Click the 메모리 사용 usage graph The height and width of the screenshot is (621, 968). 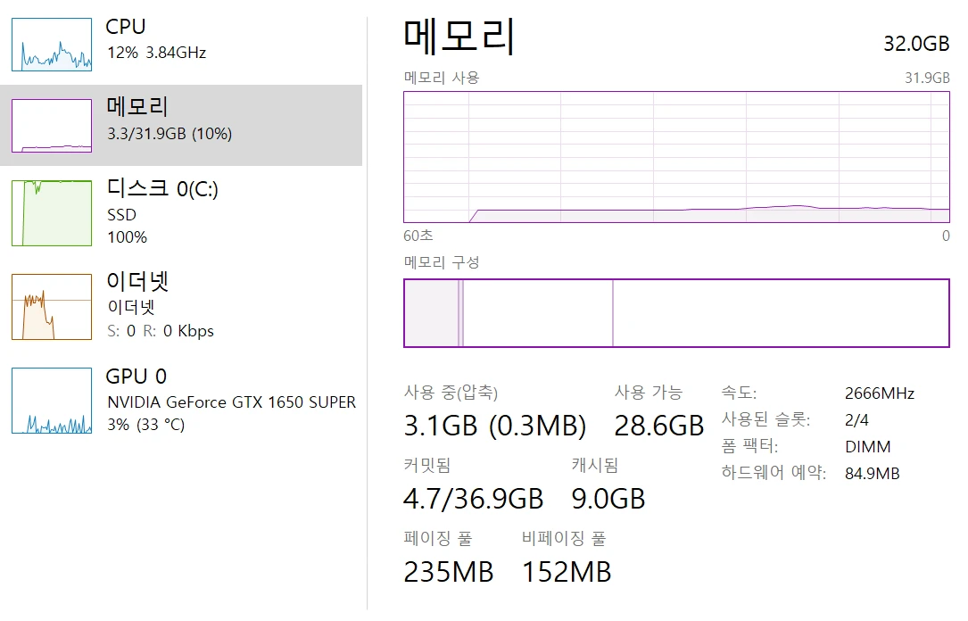(676, 157)
